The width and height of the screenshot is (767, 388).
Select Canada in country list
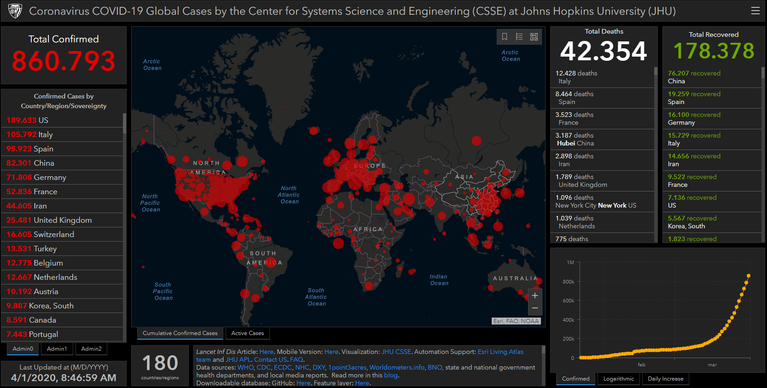pos(62,320)
